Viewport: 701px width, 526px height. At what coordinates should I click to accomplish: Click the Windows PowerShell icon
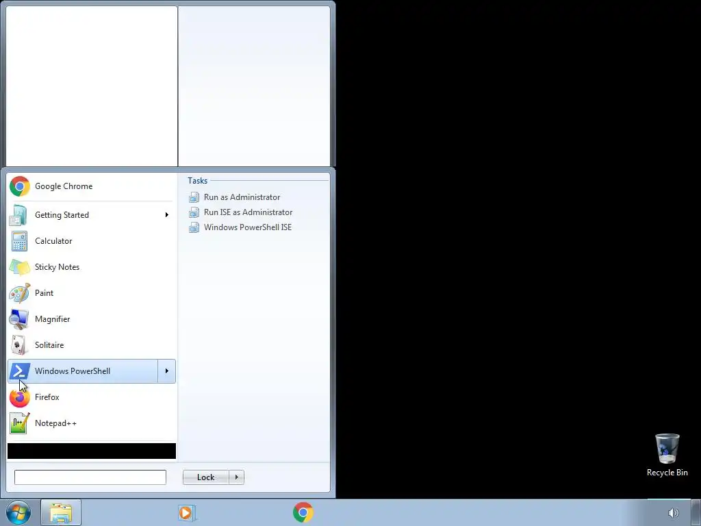pyautogui.click(x=19, y=371)
